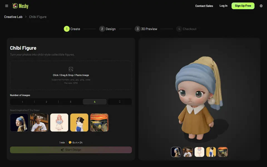The height and width of the screenshot is (167, 267).
Task: Click the "1 min" time estimate
Action: pos(62,143)
